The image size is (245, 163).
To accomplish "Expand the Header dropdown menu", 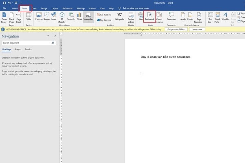I will 183,19.
